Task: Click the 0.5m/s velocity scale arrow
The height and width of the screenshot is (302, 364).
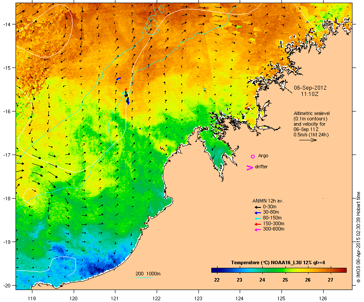Action: pyautogui.click(x=308, y=140)
